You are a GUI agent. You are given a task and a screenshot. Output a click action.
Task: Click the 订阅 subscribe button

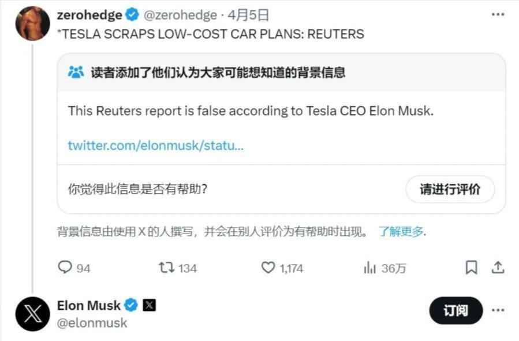coord(455,310)
